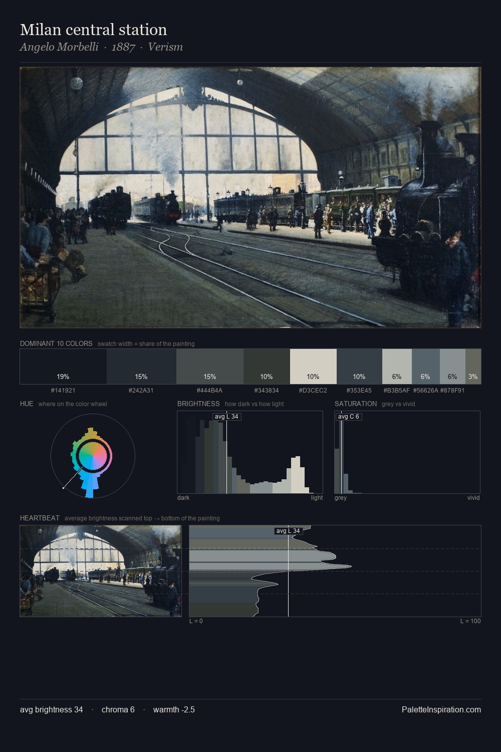Click the 'grey' axis label under saturation

(341, 498)
